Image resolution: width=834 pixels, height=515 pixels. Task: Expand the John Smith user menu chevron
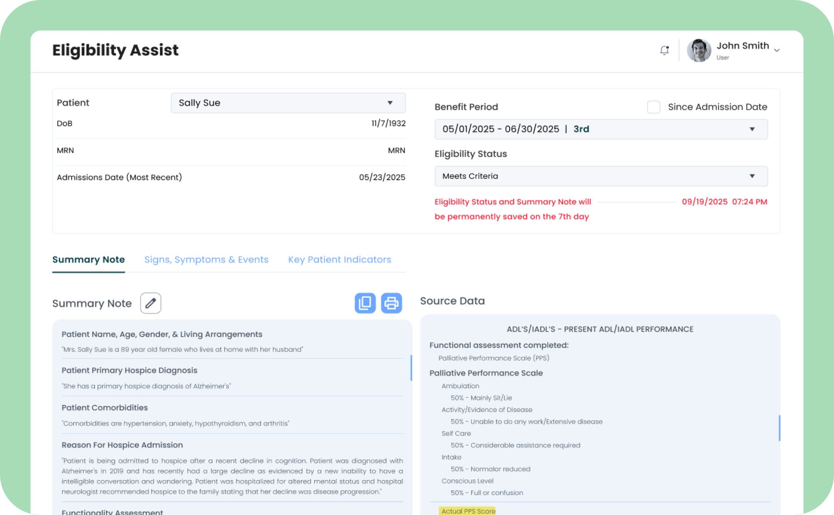776,50
